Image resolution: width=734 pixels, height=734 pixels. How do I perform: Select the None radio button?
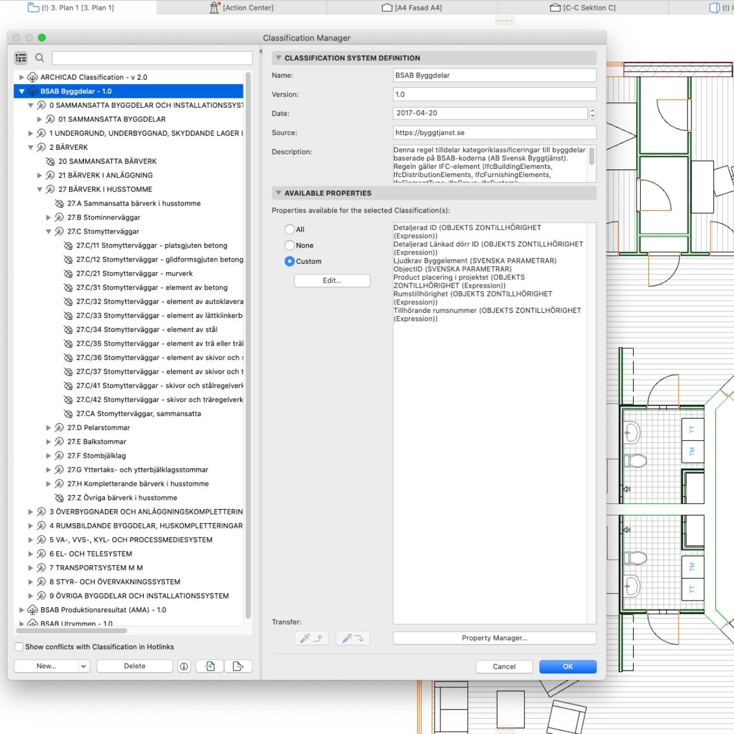(290, 245)
